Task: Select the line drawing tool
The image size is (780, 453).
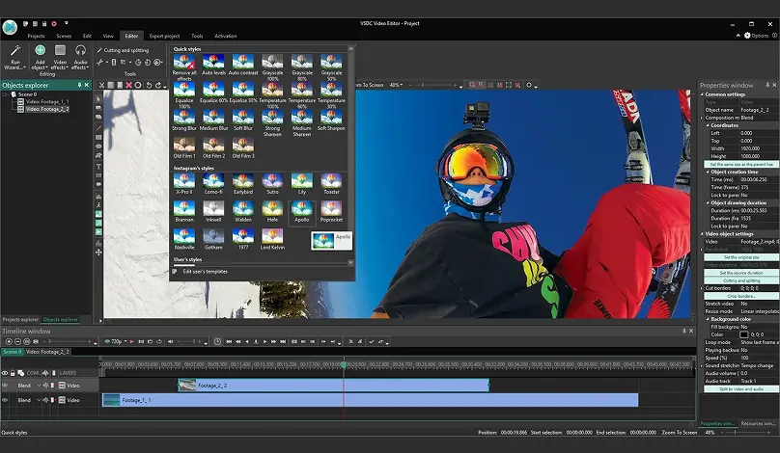Action: click(98, 128)
